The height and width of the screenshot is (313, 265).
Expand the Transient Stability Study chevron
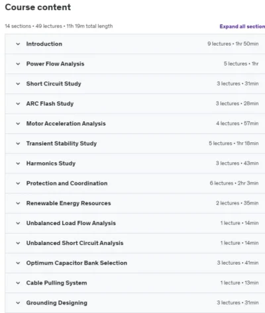coord(18,144)
